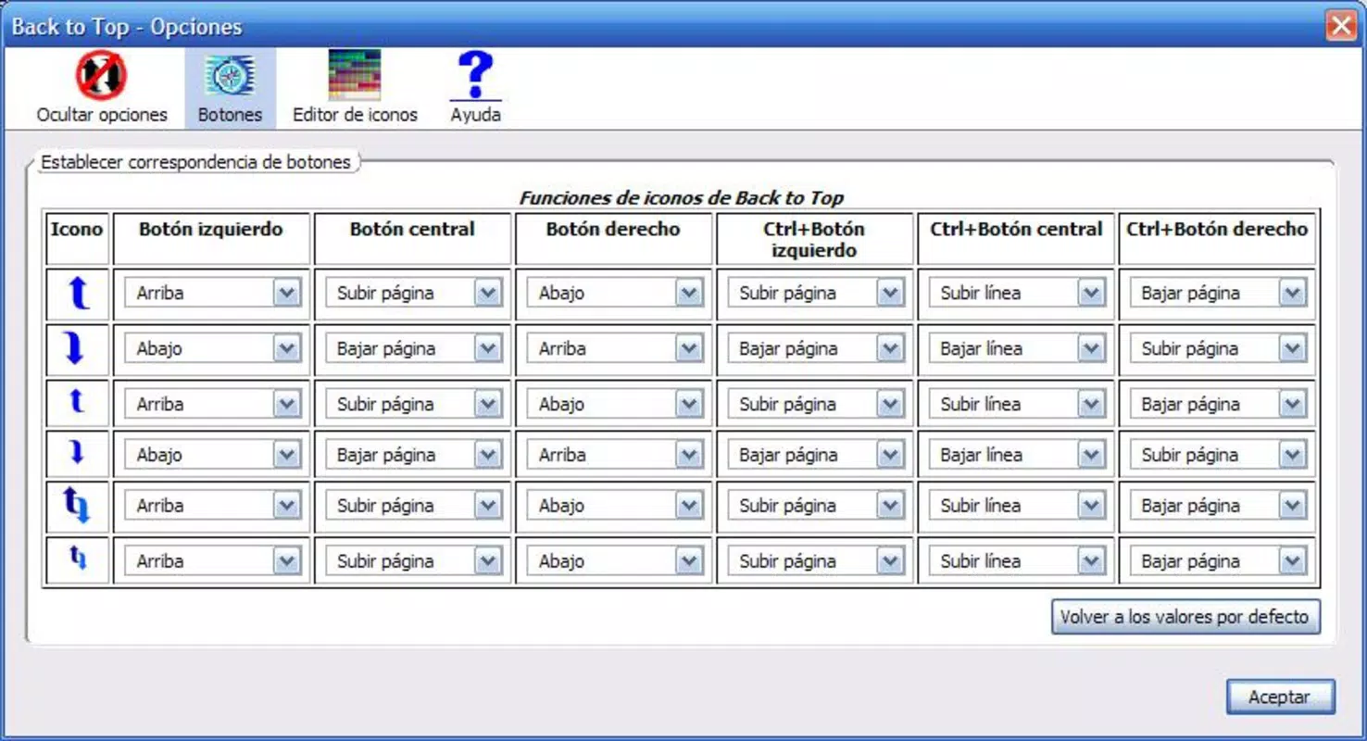Expand third row Ctrl+Botón derecho dropdown
Image resolution: width=1367 pixels, height=741 pixels.
[1217, 405]
